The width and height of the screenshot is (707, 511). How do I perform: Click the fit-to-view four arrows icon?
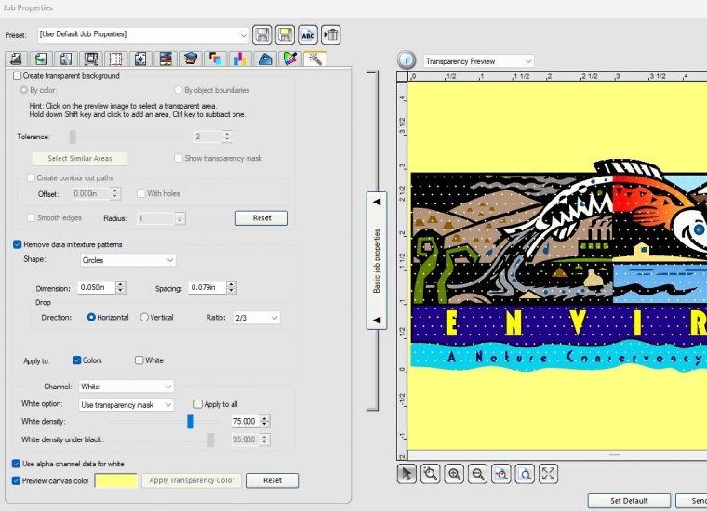tap(548, 474)
